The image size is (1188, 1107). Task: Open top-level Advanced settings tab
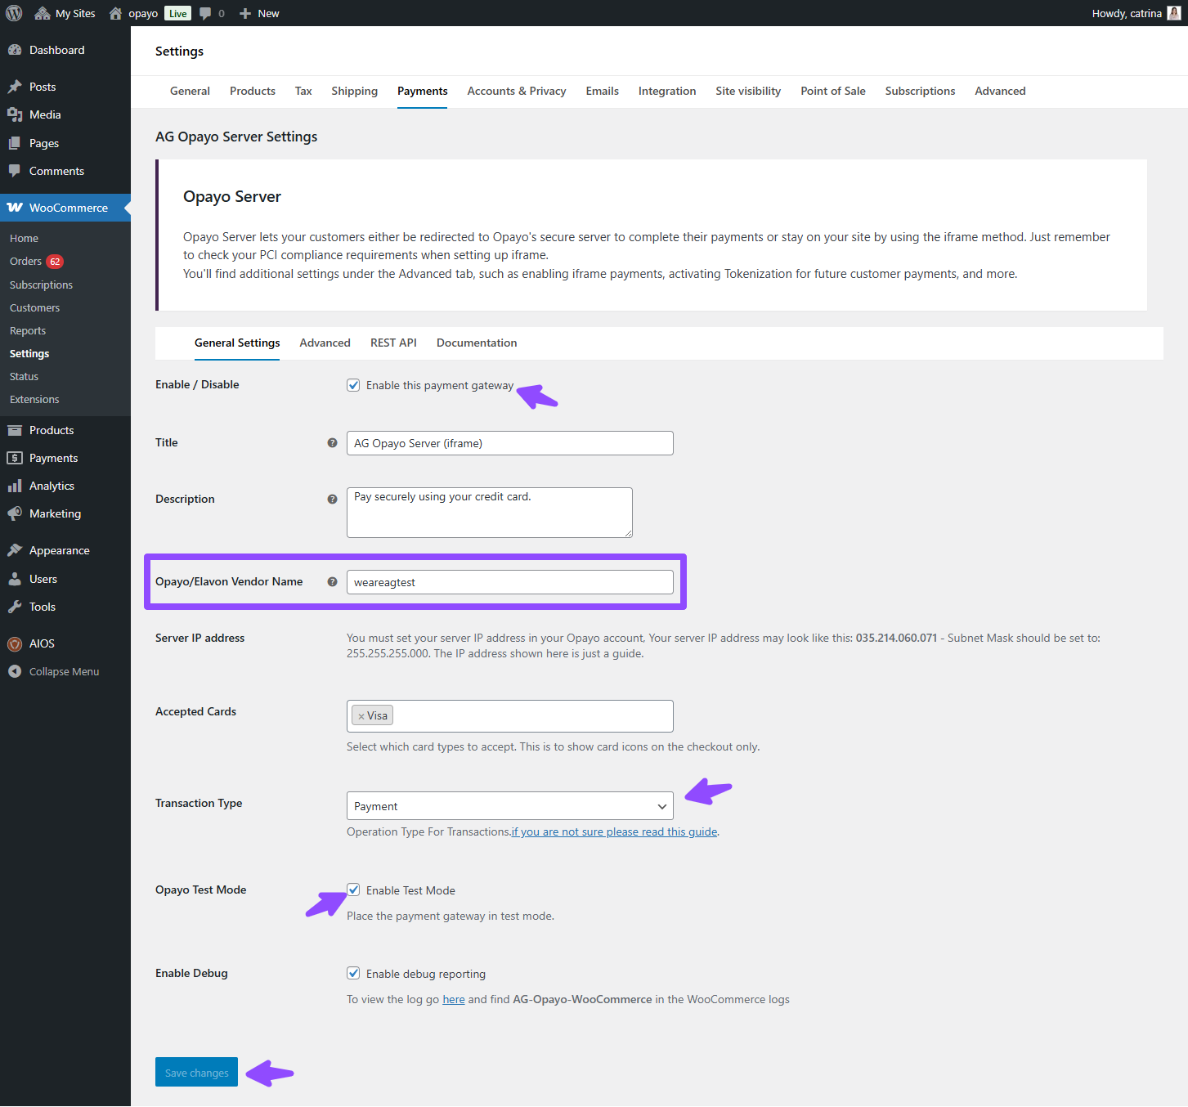1000,91
